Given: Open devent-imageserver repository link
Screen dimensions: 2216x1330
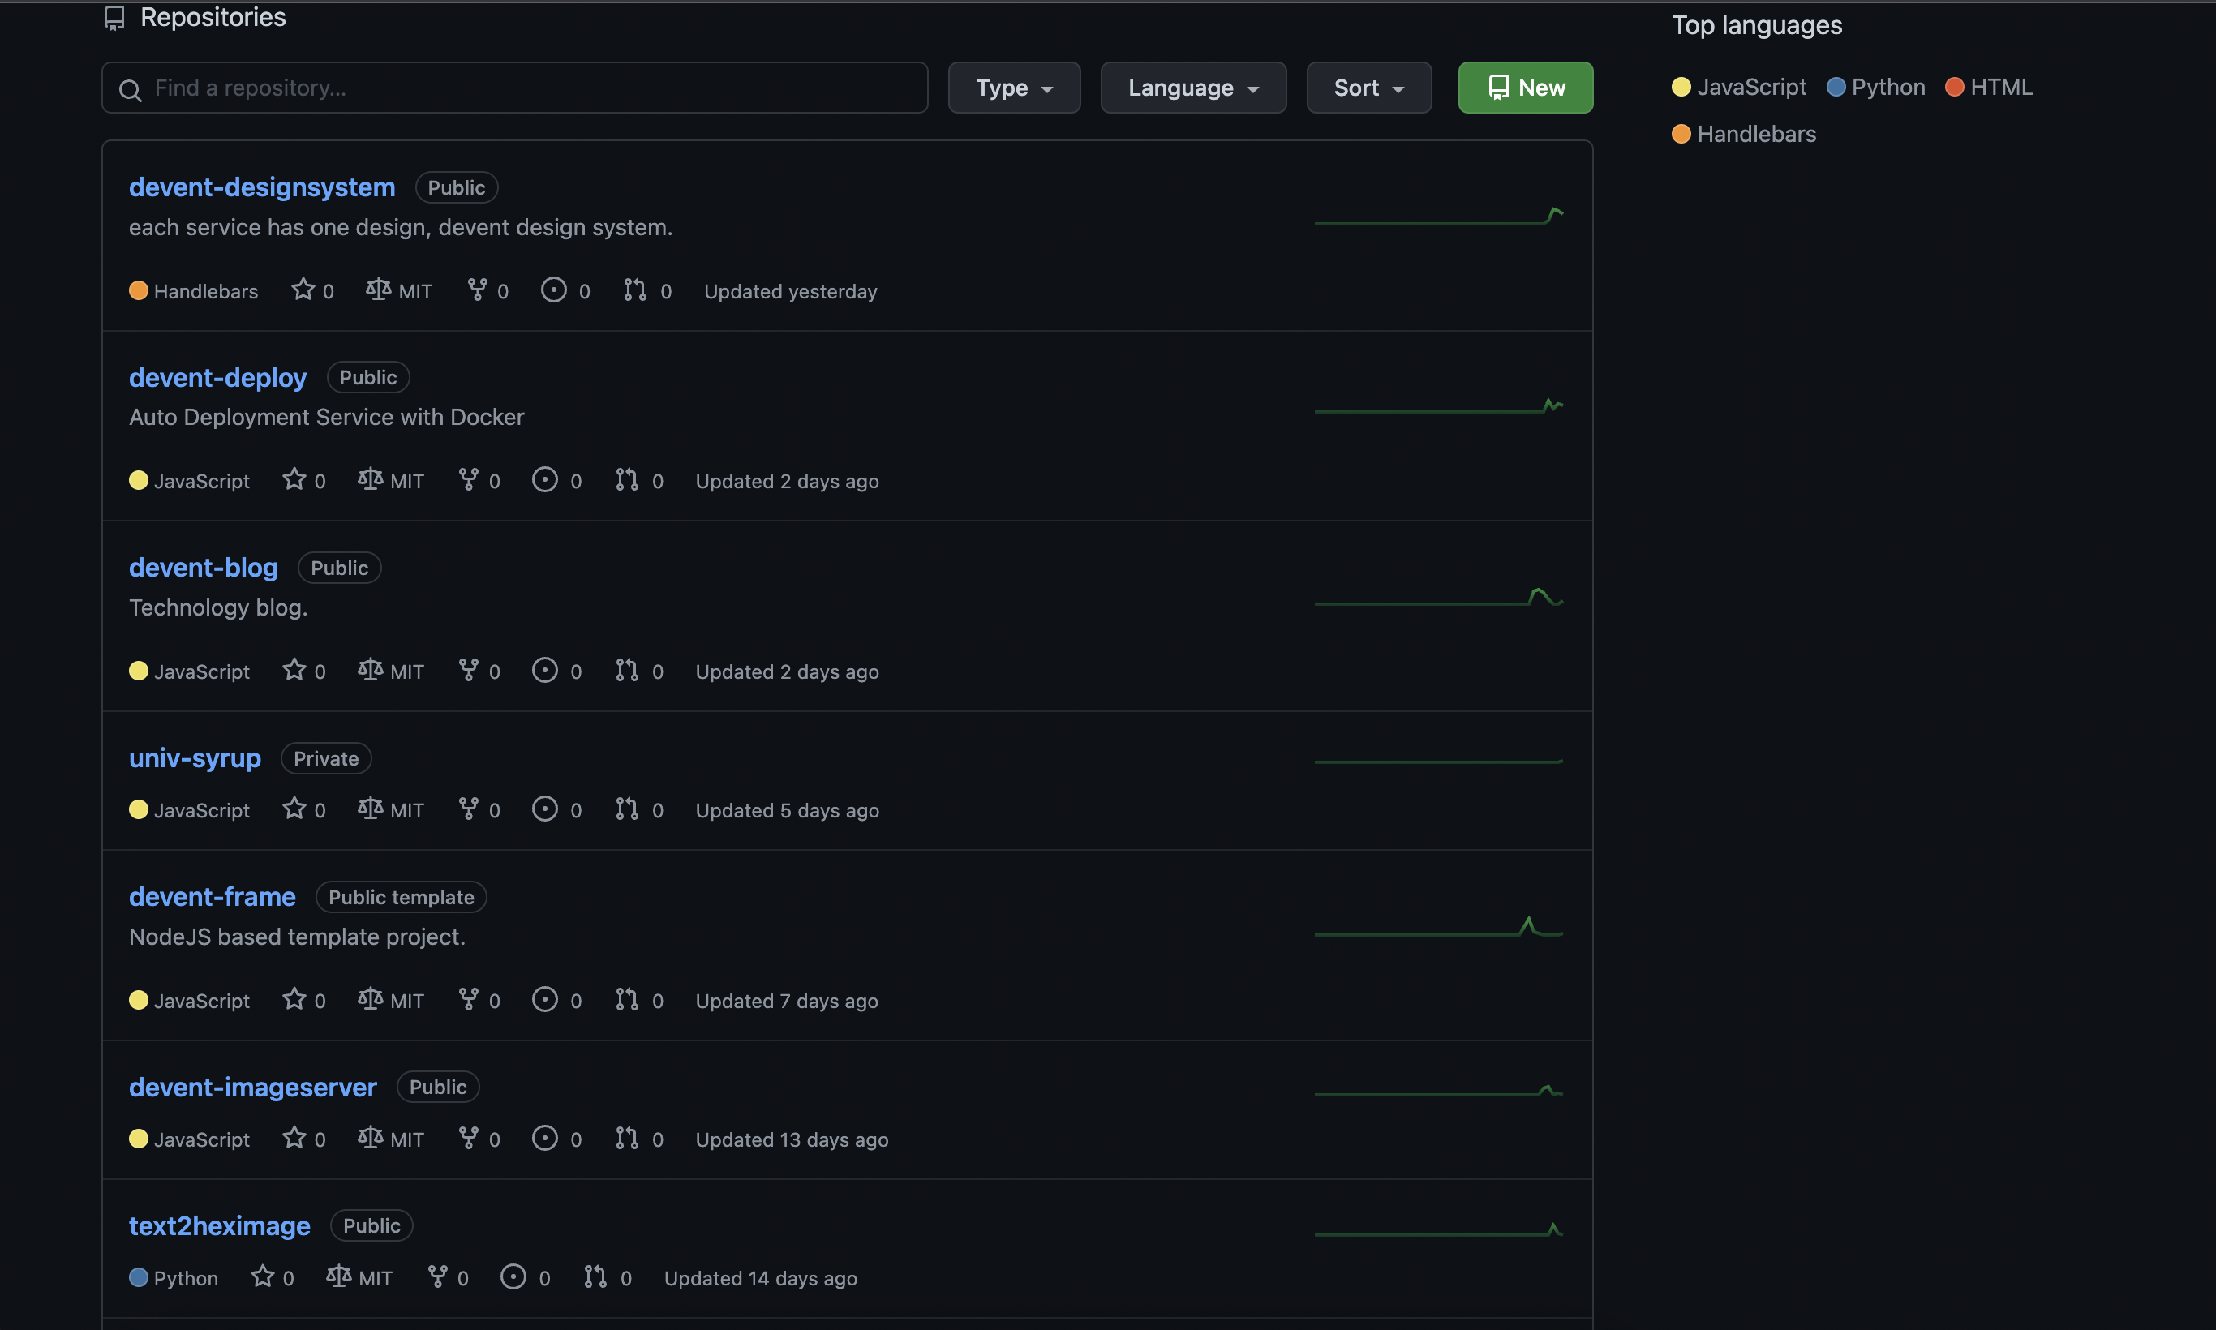Looking at the screenshot, I should [253, 1088].
